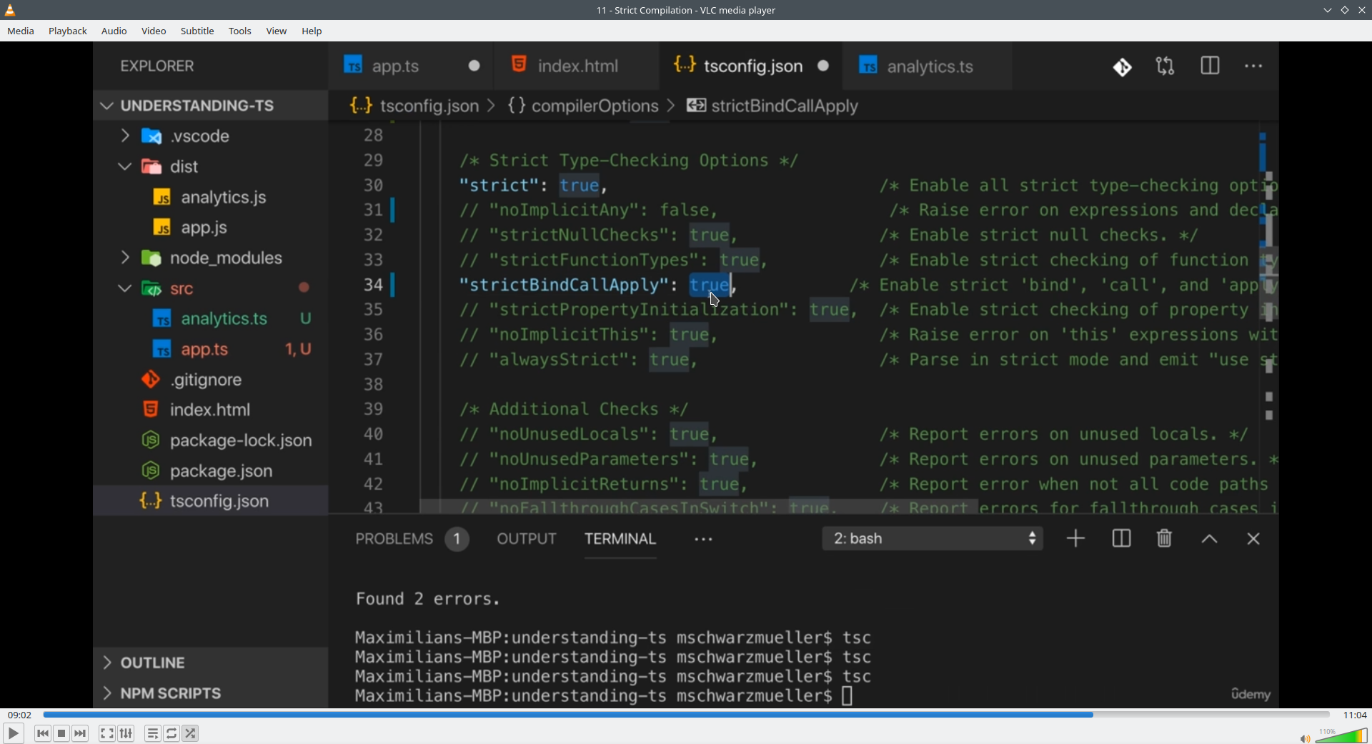Image resolution: width=1372 pixels, height=744 pixels.
Task: Open the Audio menu
Action: [114, 31]
